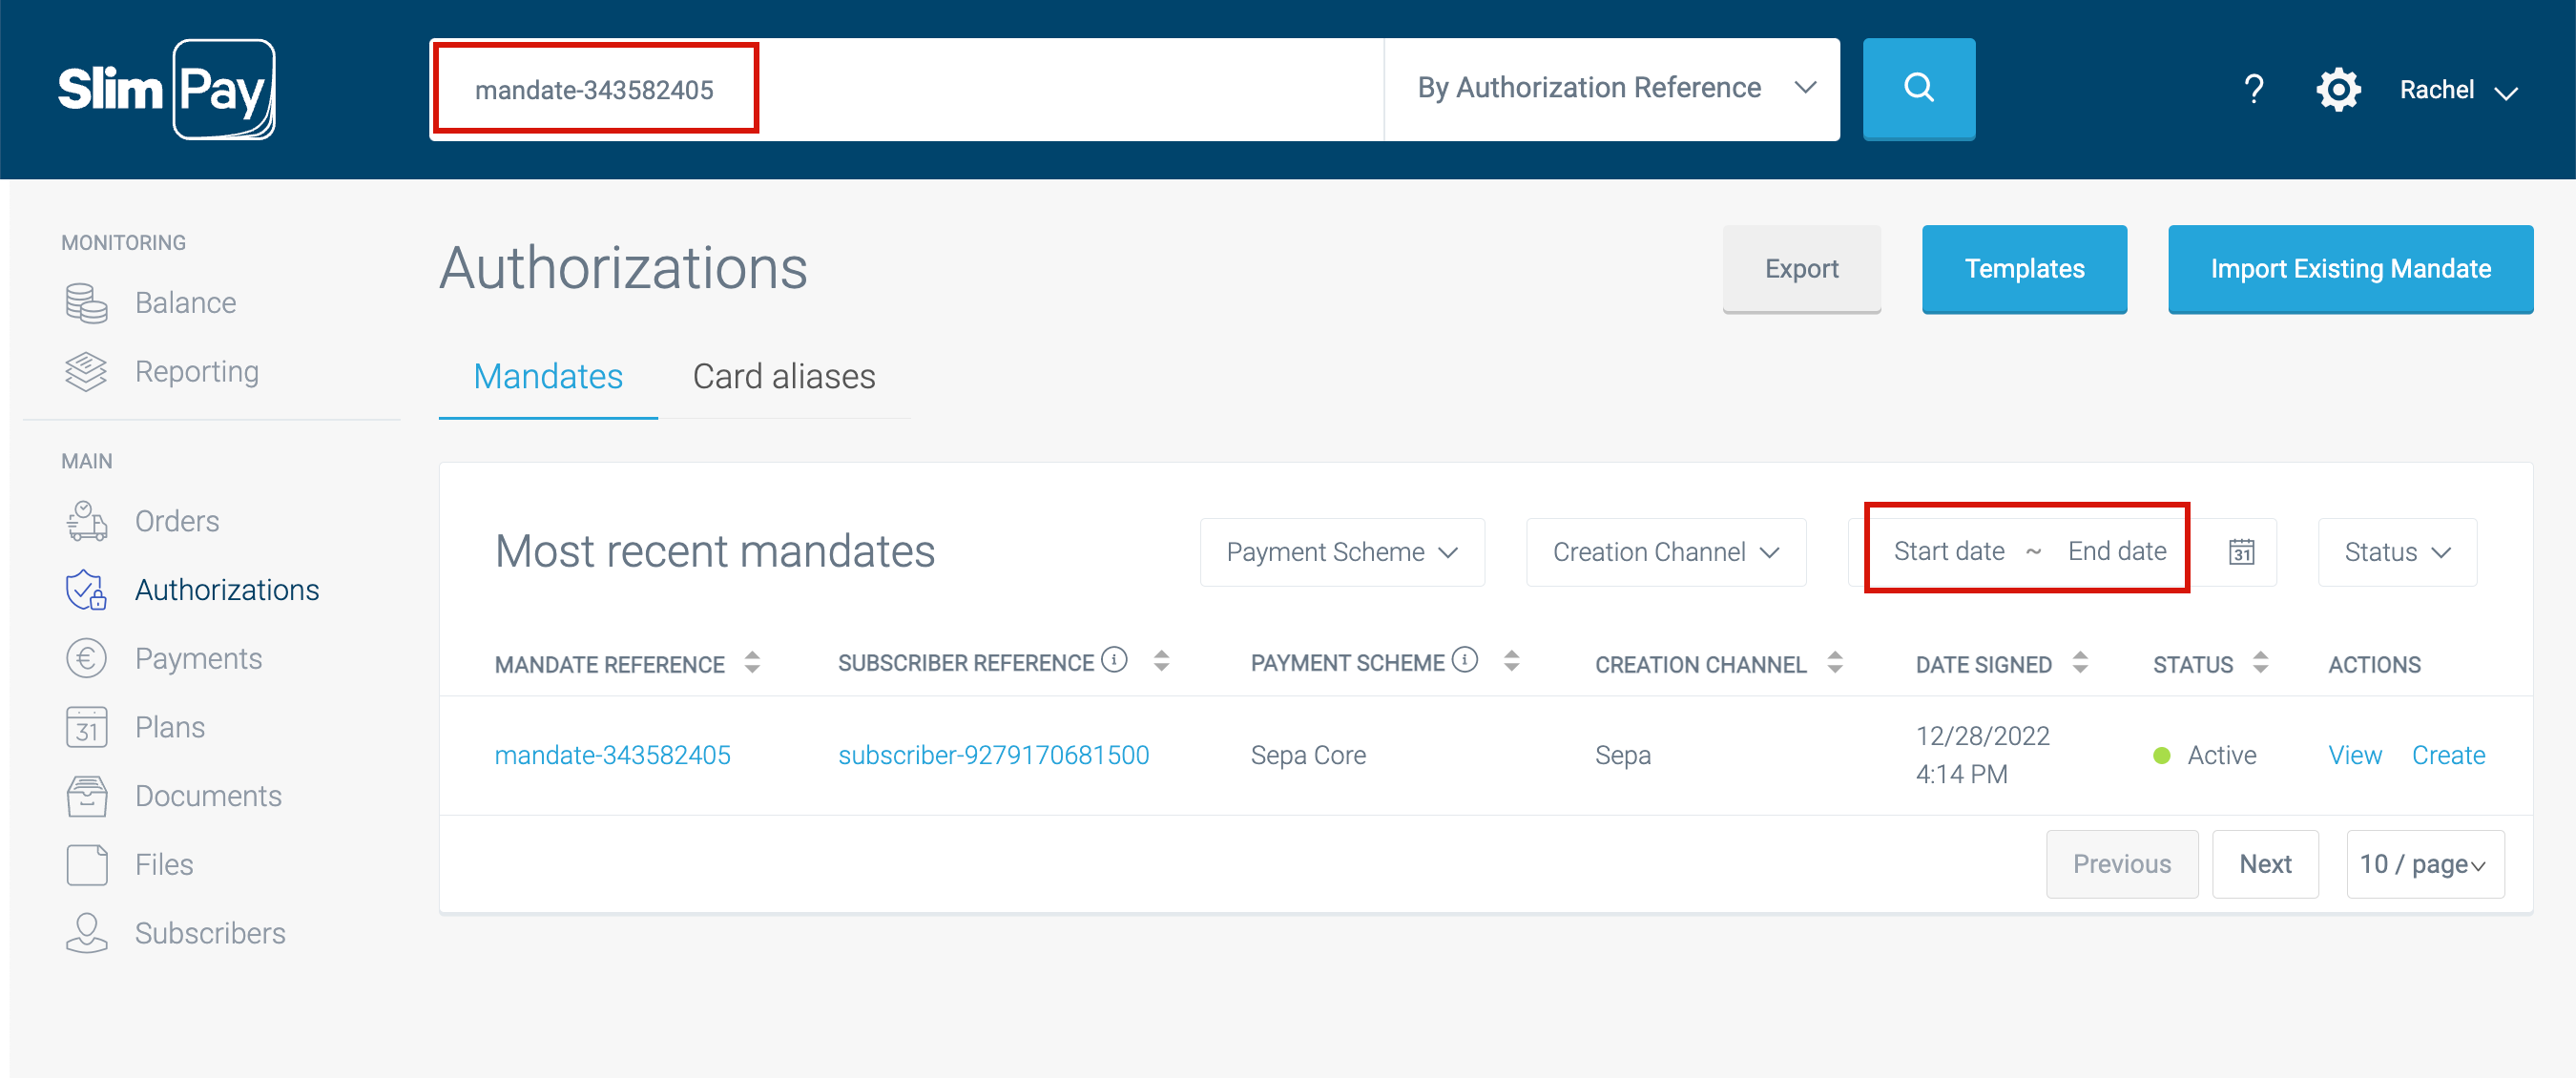Sort by Creation Channel column arrows

coord(1835,662)
